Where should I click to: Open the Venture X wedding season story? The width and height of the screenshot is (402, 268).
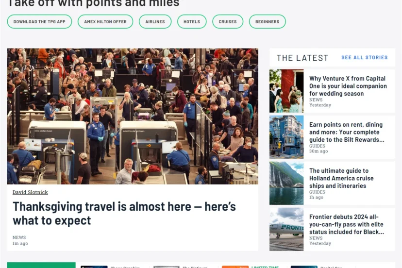(x=348, y=86)
